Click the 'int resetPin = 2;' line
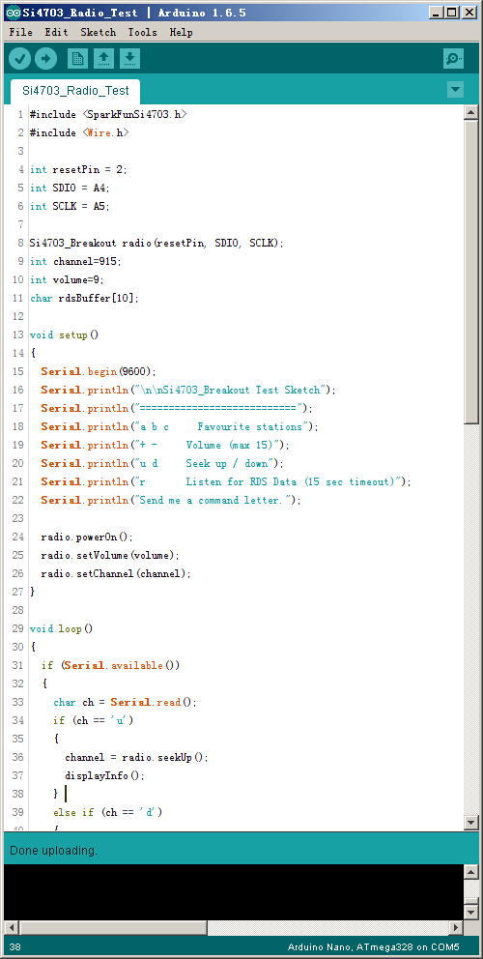Screen dimensions: 483x959 click(78, 169)
